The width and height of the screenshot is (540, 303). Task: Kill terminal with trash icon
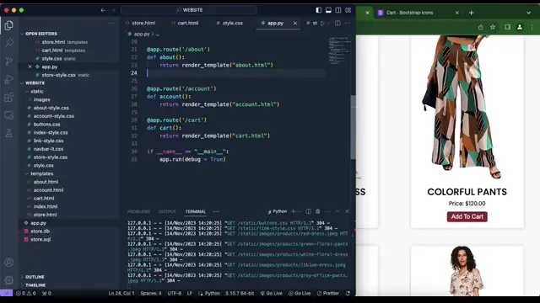(318, 211)
